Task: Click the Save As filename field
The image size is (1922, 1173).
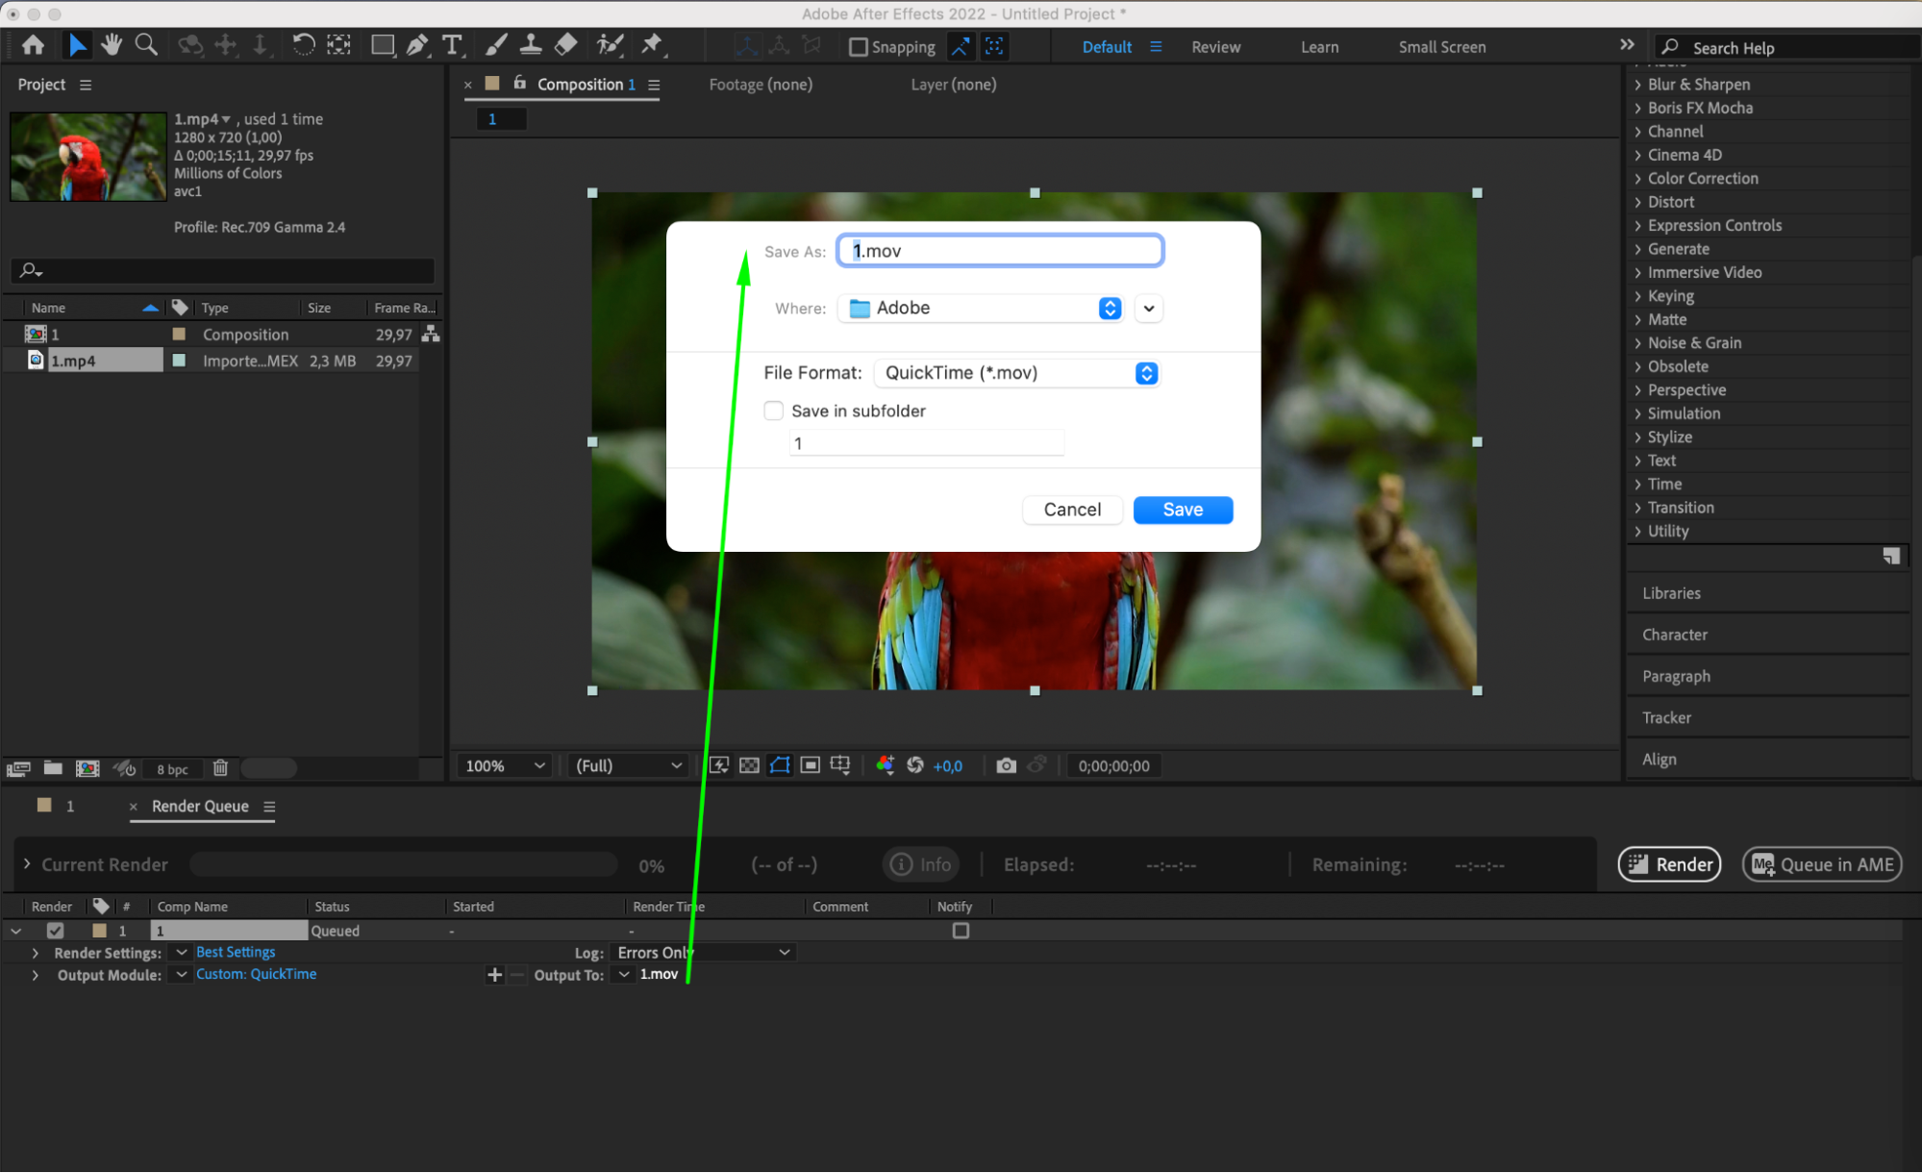Action: (x=1000, y=251)
